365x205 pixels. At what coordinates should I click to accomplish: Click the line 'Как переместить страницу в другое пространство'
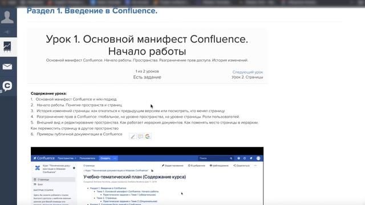(75, 128)
